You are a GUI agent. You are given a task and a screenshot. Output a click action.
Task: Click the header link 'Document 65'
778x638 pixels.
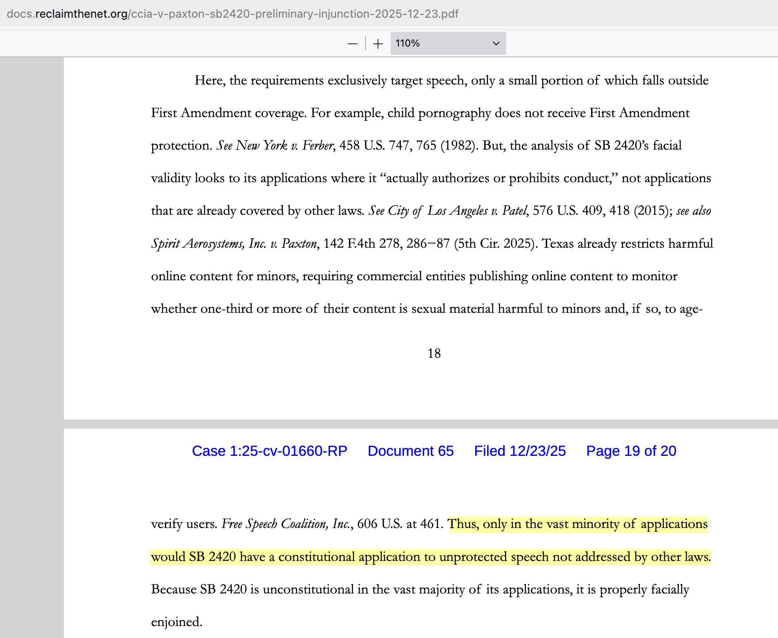410,451
